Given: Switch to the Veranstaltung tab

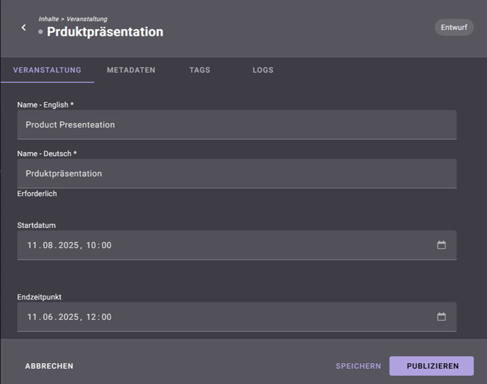Looking at the screenshot, I should [47, 70].
